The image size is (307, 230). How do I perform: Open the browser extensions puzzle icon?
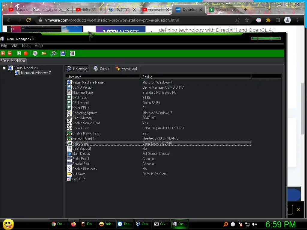pos(268,20)
